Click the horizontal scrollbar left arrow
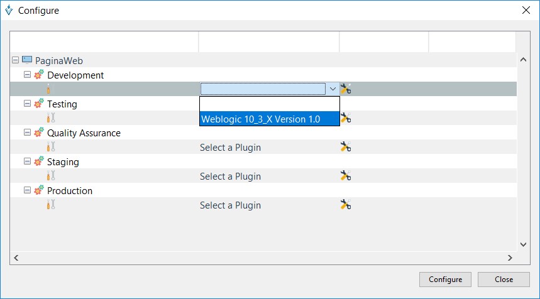 tap(16, 258)
